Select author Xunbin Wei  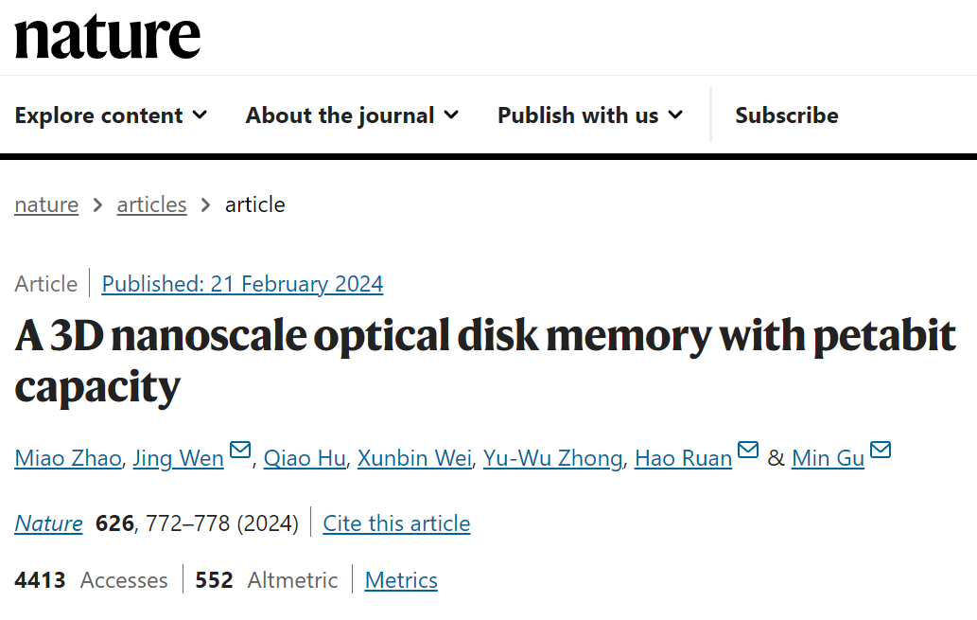click(x=414, y=459)
